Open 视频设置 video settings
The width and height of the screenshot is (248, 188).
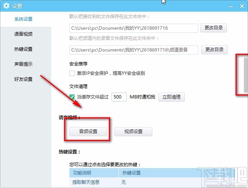[x=133, y=131]
